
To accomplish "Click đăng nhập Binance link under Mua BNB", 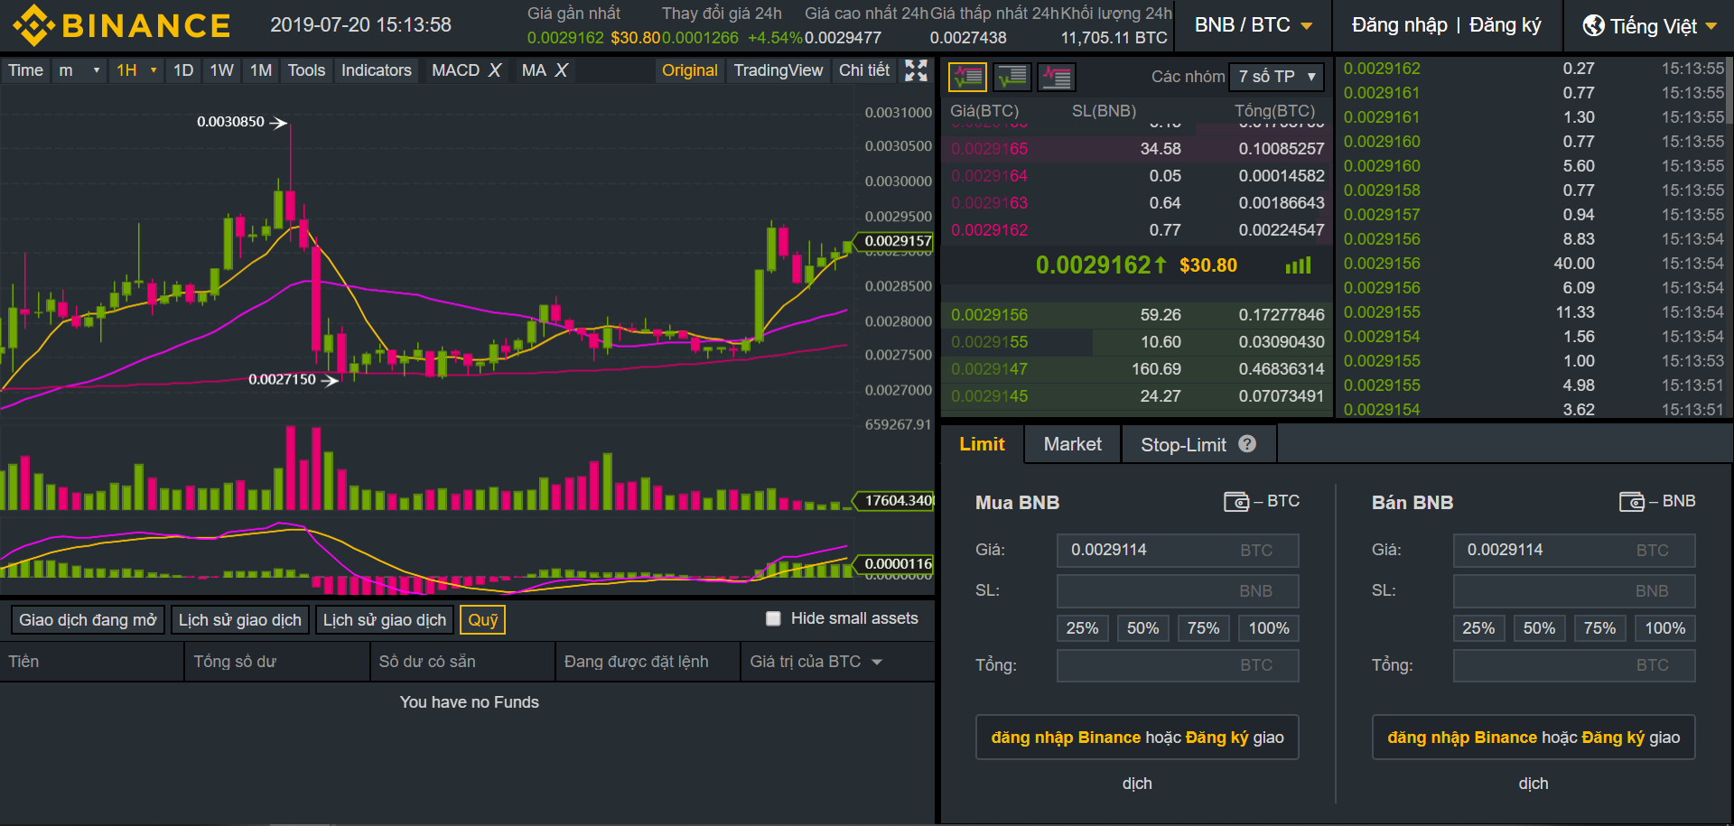I will (x=1066, y=738).
